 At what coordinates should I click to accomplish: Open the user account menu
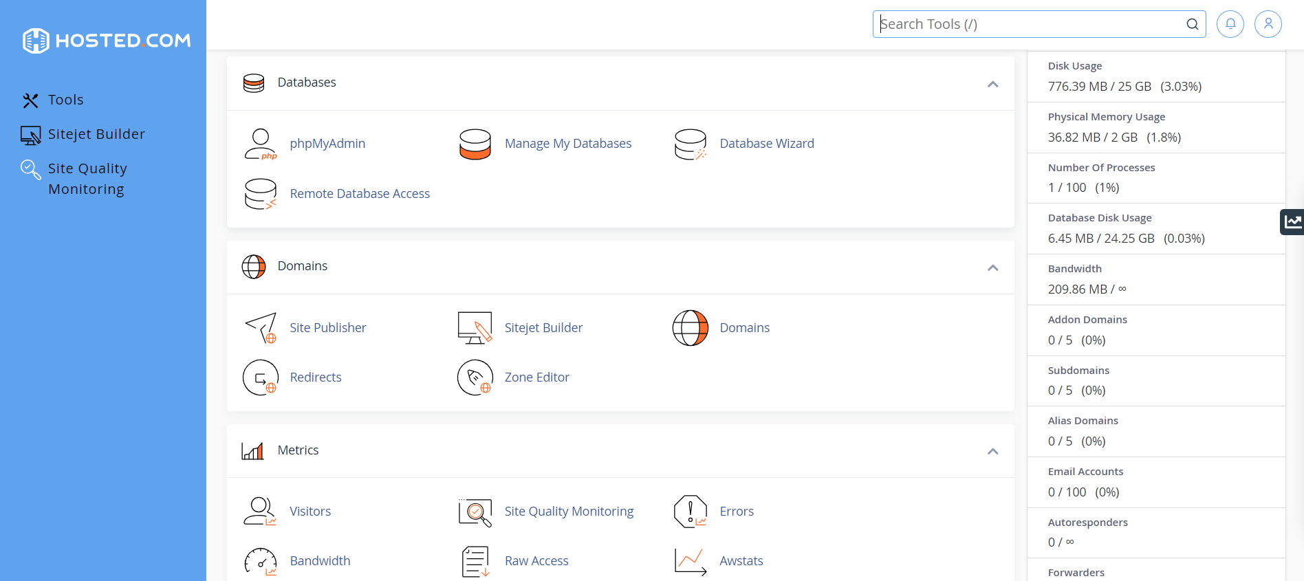[1268, 24]
